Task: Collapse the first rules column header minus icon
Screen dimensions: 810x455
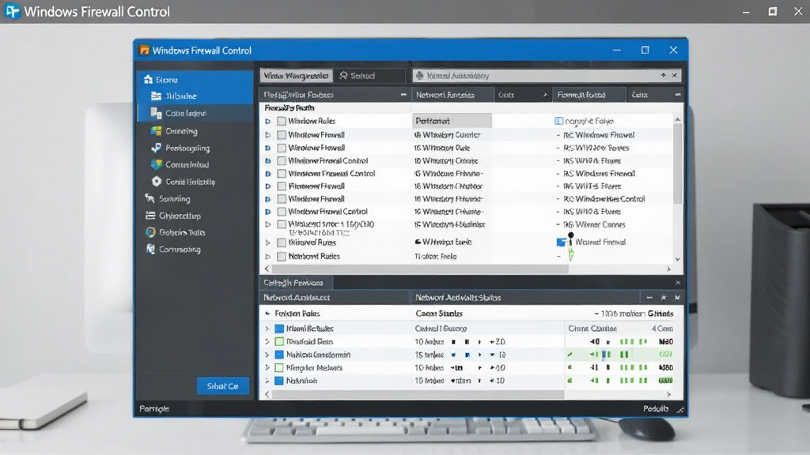Action: click(403, 95)
